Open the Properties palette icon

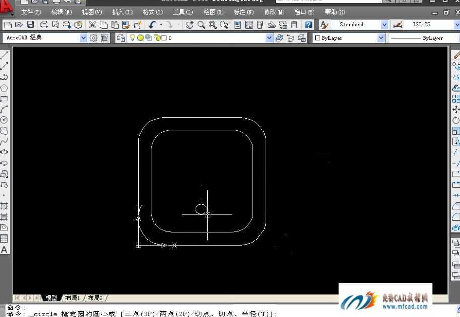pyautogui.click(x=238, y=25)
